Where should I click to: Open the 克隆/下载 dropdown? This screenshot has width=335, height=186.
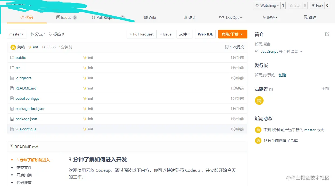point(233,34)
